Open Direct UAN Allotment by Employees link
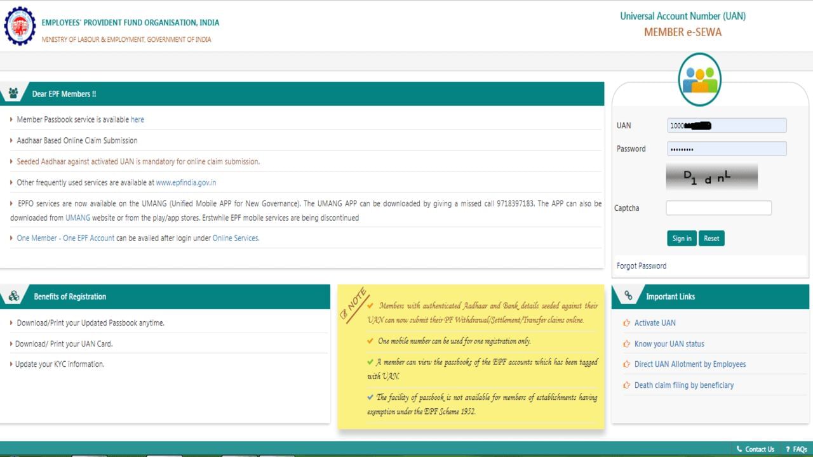813x457 pixels. tap(690, 364)
